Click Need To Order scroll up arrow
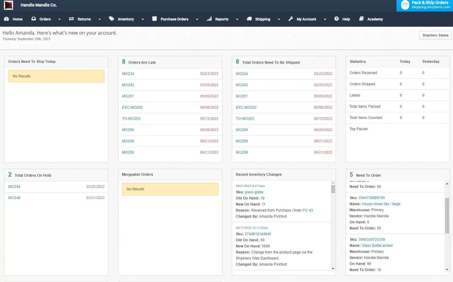Screen dimensions: 453x282 [x=447, y=184]
